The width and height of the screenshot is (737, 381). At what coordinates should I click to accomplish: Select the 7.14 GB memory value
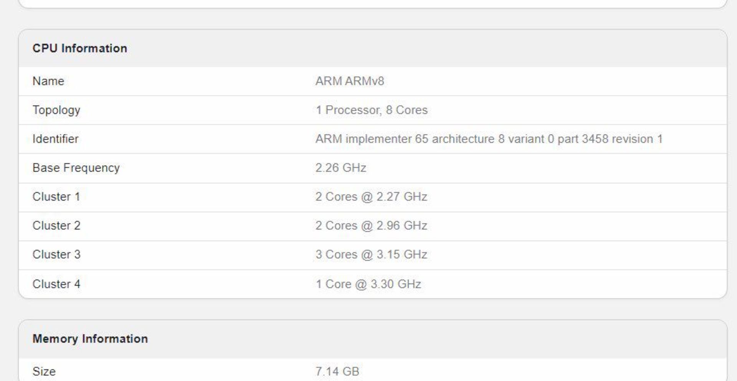point(337,371)
